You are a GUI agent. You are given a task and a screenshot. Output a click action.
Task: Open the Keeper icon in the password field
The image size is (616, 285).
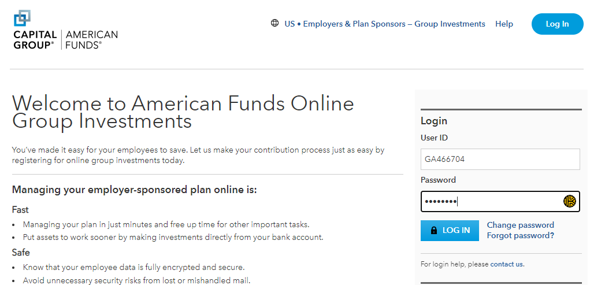click(569, 201)
